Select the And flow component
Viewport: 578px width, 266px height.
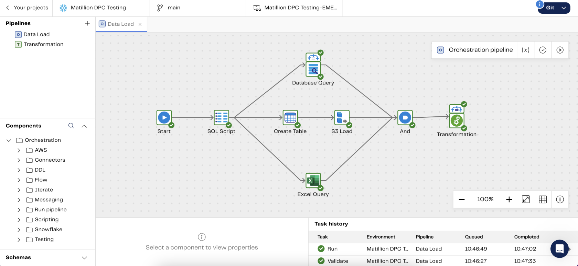(x=405, y=118)
